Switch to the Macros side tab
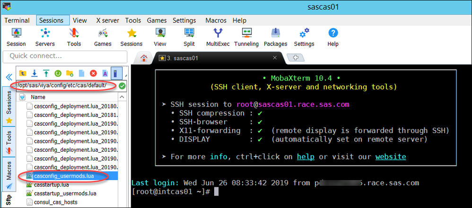The image size is (472, 208). 9,173
